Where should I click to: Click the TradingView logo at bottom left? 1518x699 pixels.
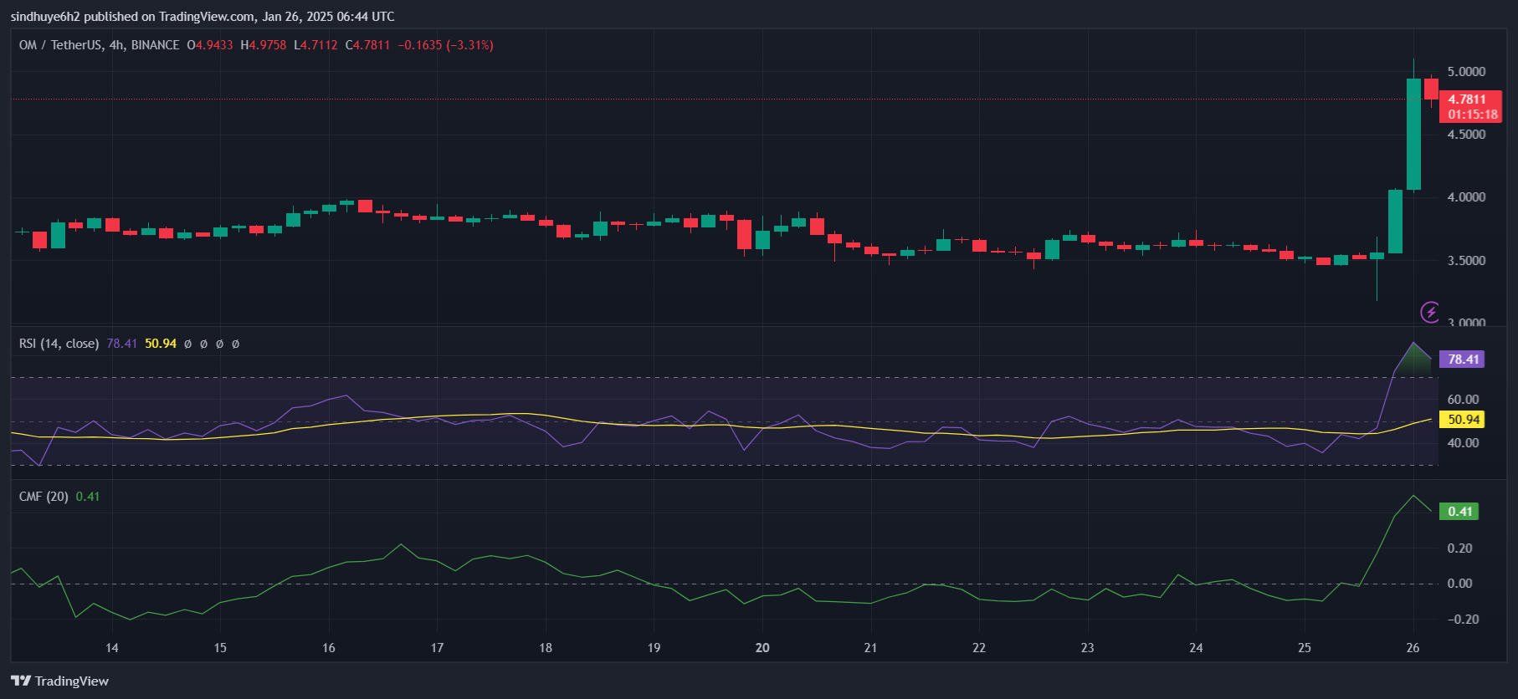coord(60,681)
